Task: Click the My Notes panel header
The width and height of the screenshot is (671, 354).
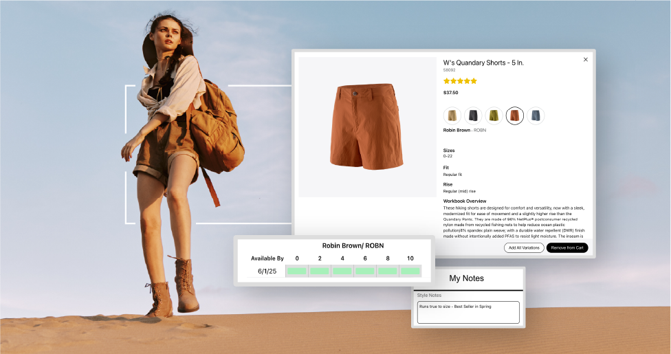Action: coord(466,278)
